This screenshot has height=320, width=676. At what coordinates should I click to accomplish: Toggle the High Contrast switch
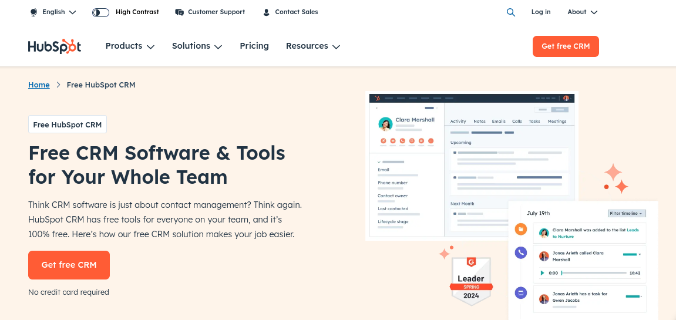[101, 12]
